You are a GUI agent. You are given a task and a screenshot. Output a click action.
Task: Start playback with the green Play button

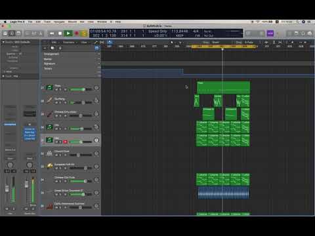(x=68, y=33)
